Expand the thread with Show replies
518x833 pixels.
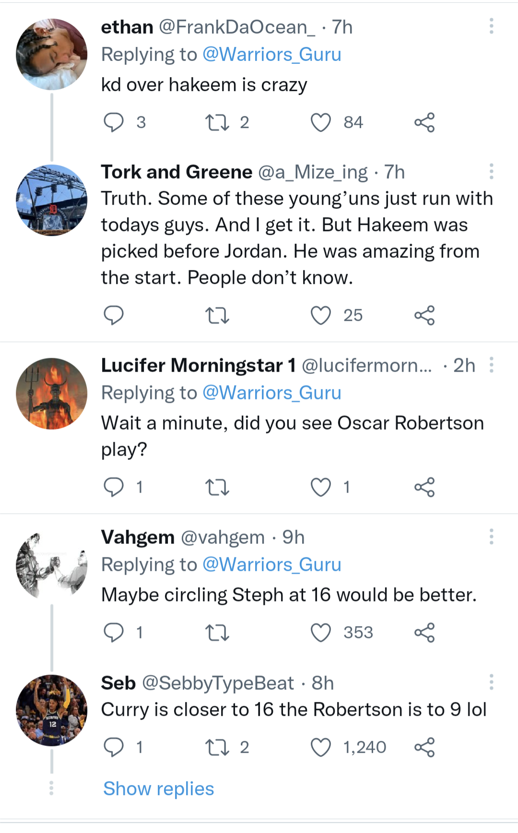click(x=158, y=789)
